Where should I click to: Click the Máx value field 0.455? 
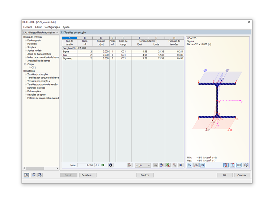pyautogui.click(x=85, y=165)
